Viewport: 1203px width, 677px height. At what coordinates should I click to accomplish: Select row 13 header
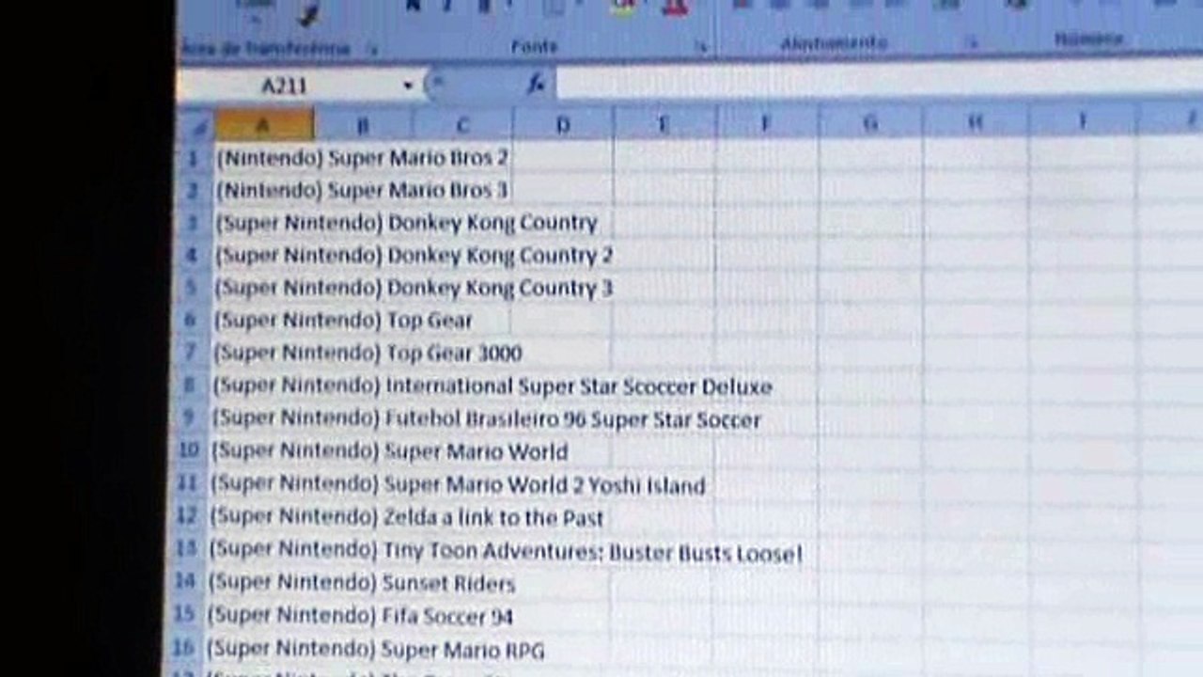click(186, 549)
